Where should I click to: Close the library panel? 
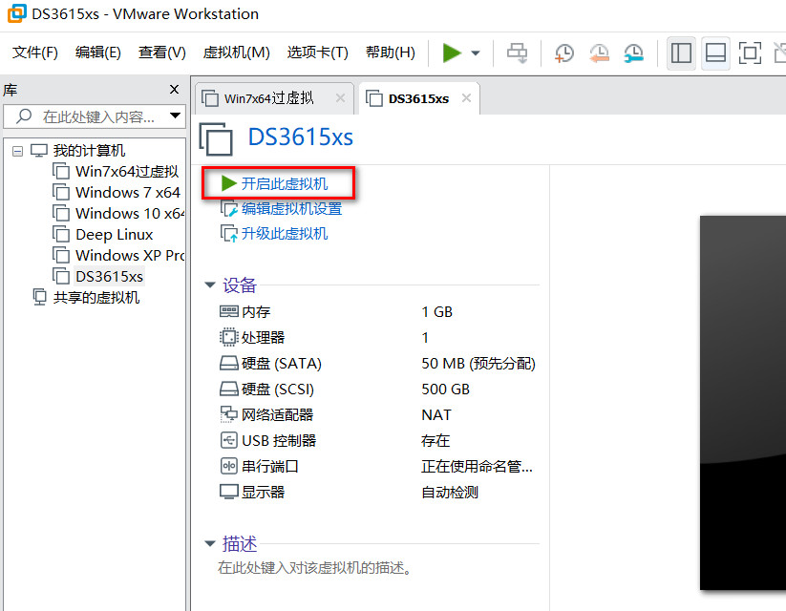click(174, 90)
